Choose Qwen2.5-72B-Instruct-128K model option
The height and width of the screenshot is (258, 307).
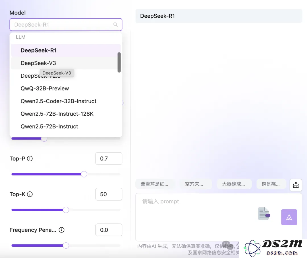[66, 114]
